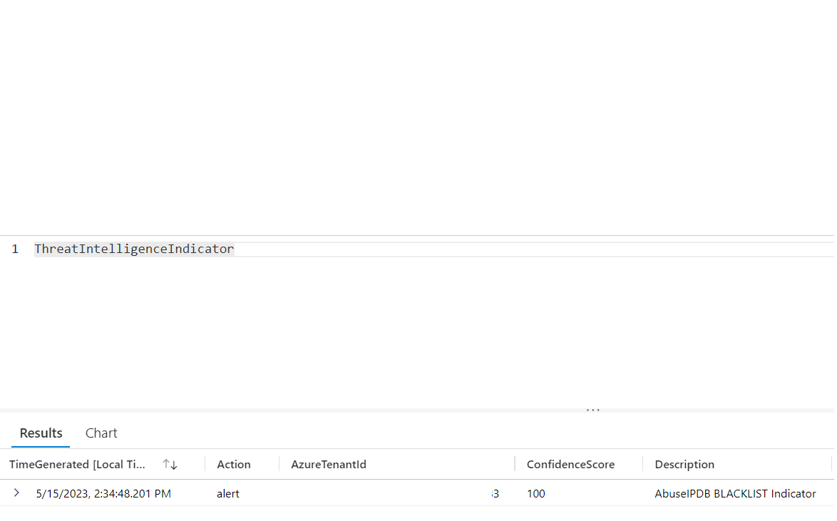Expand the first result row chevron
Viewport: 837px width, 521px height.
coord(16,492)
